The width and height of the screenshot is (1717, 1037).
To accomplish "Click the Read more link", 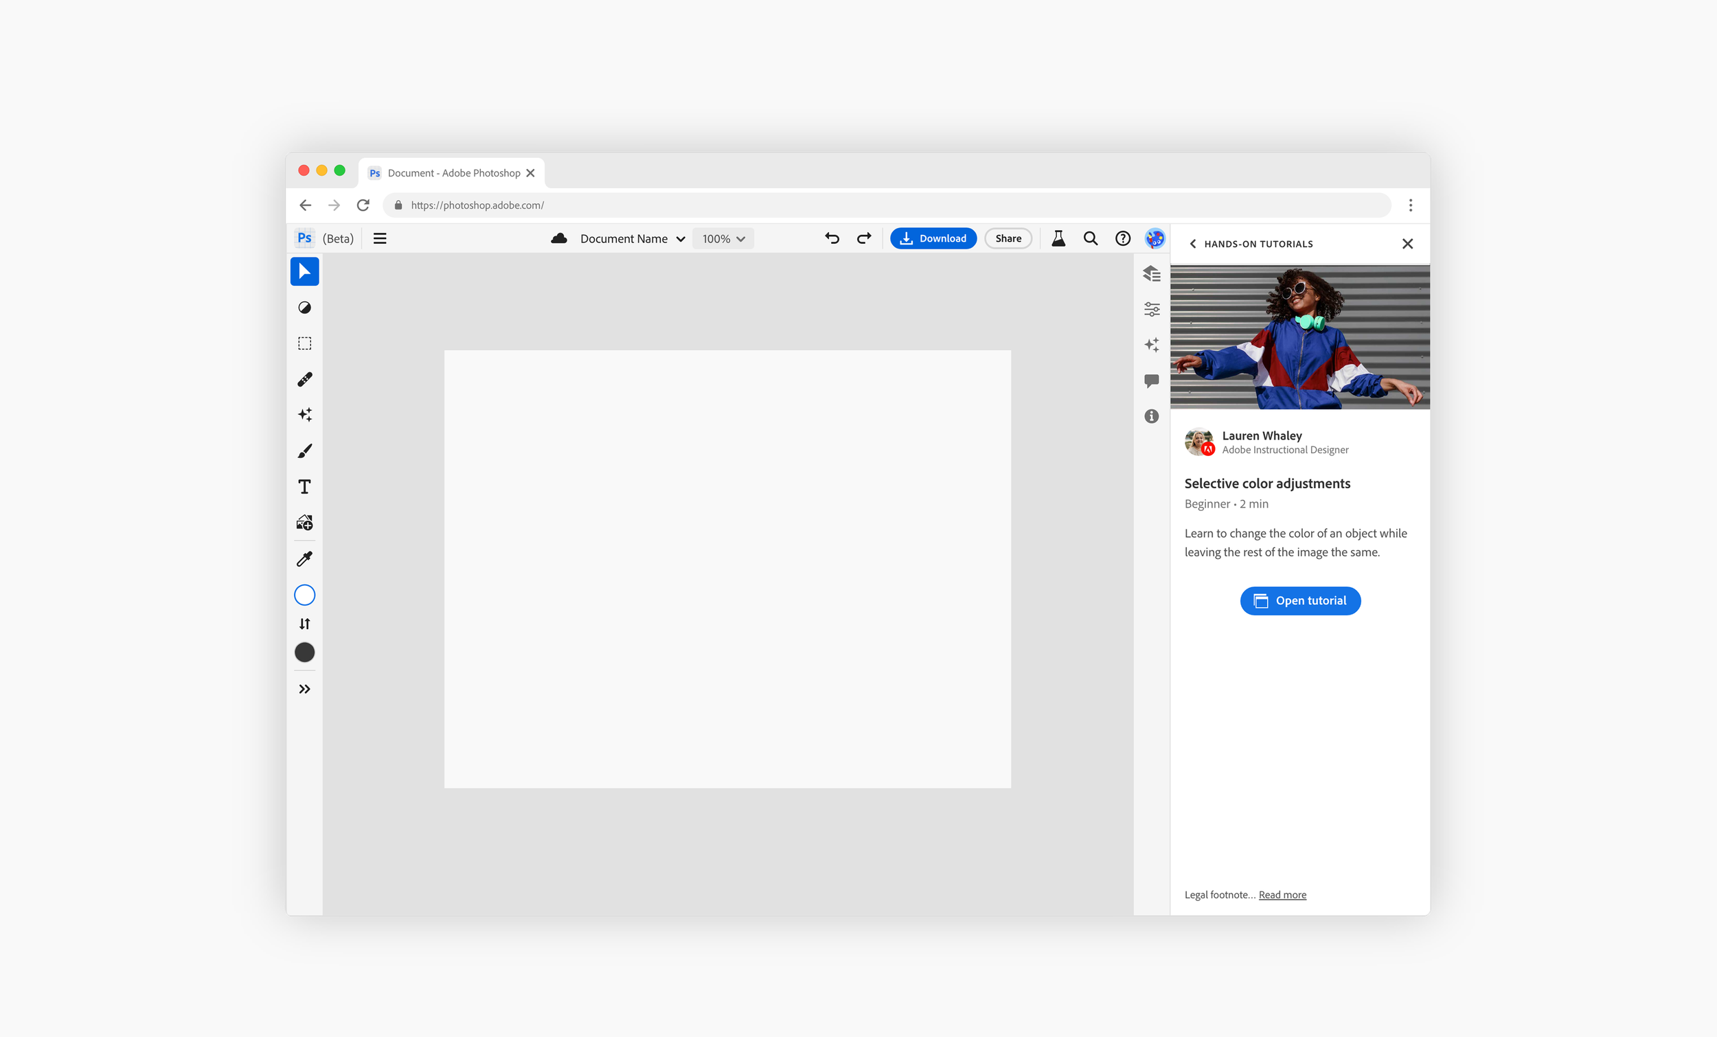I will pos(1282,895).
